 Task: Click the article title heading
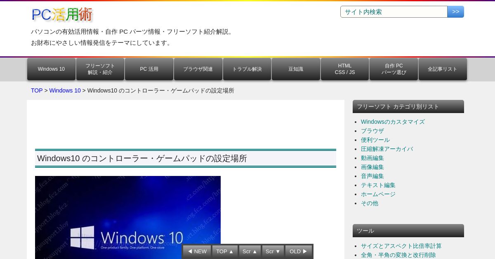tap(186, 158)
